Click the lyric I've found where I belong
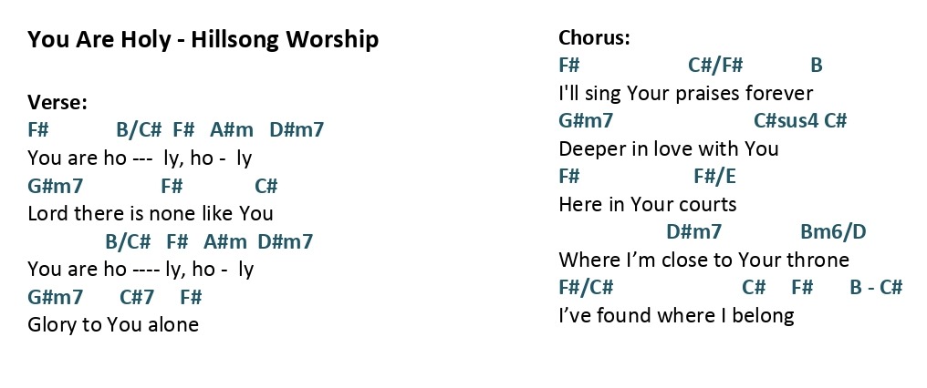The image size is (927, 388). 676,315
